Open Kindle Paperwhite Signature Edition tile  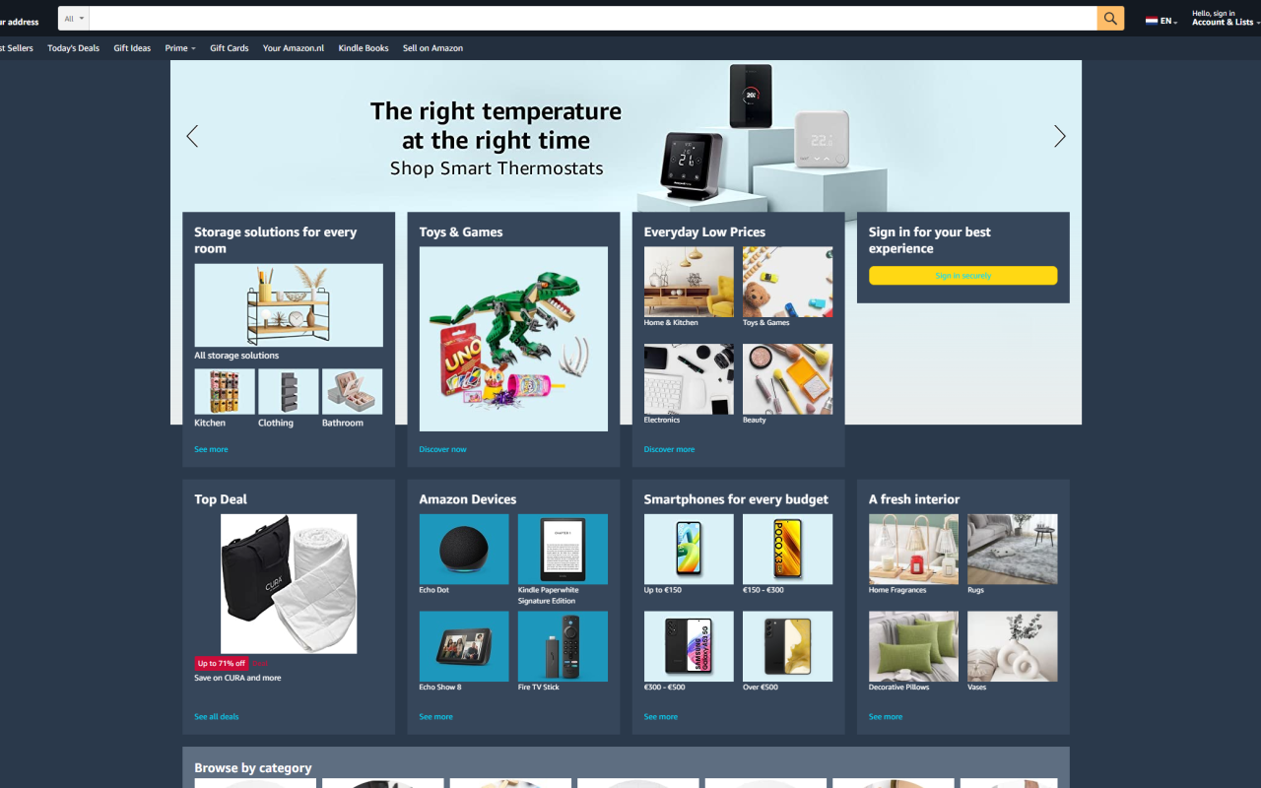(563, 550)
